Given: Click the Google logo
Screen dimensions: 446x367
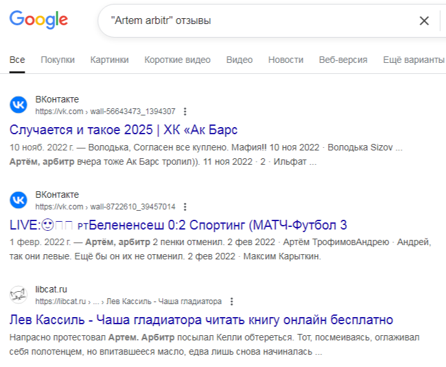Looking at the screenshot, I should 38,20.
